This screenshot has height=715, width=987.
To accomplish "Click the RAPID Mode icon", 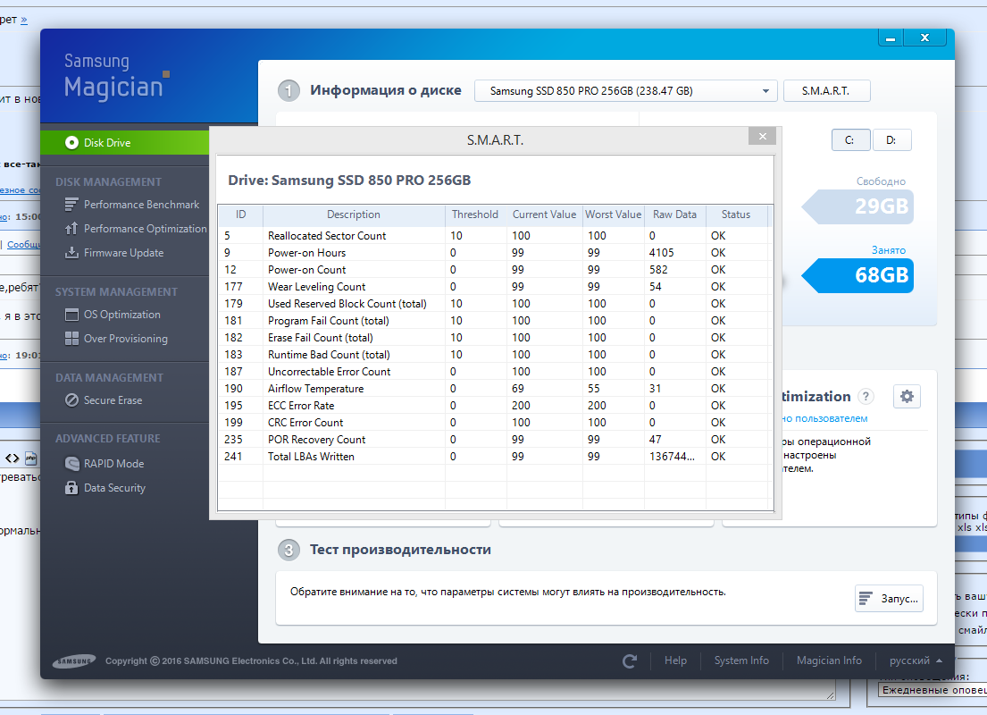I will pyautogui.click(x=71, y=464).
